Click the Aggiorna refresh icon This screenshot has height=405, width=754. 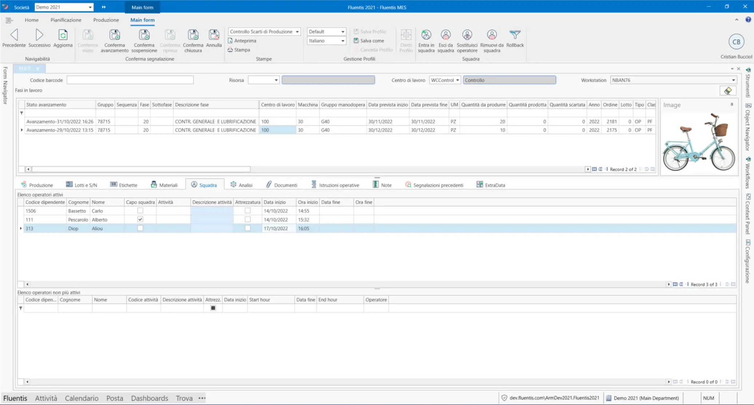point(63,35)
